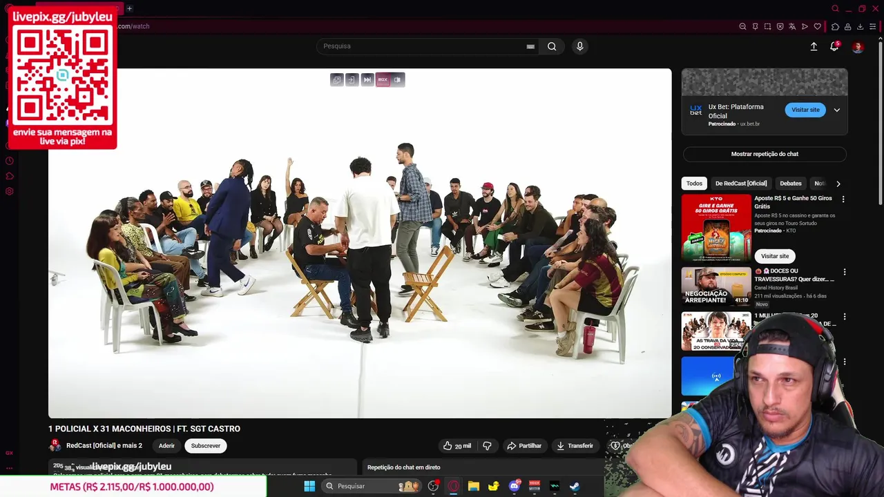Open sidebar history clock icon
The width and height of the screenshot is (884, 497).
click(9, 161)
